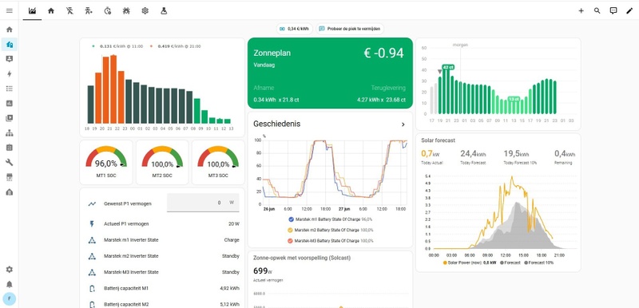This screenshot has width=639, height=308.
Task: Click the 13 ct lowest price label
Action: (x=514, y=99)
